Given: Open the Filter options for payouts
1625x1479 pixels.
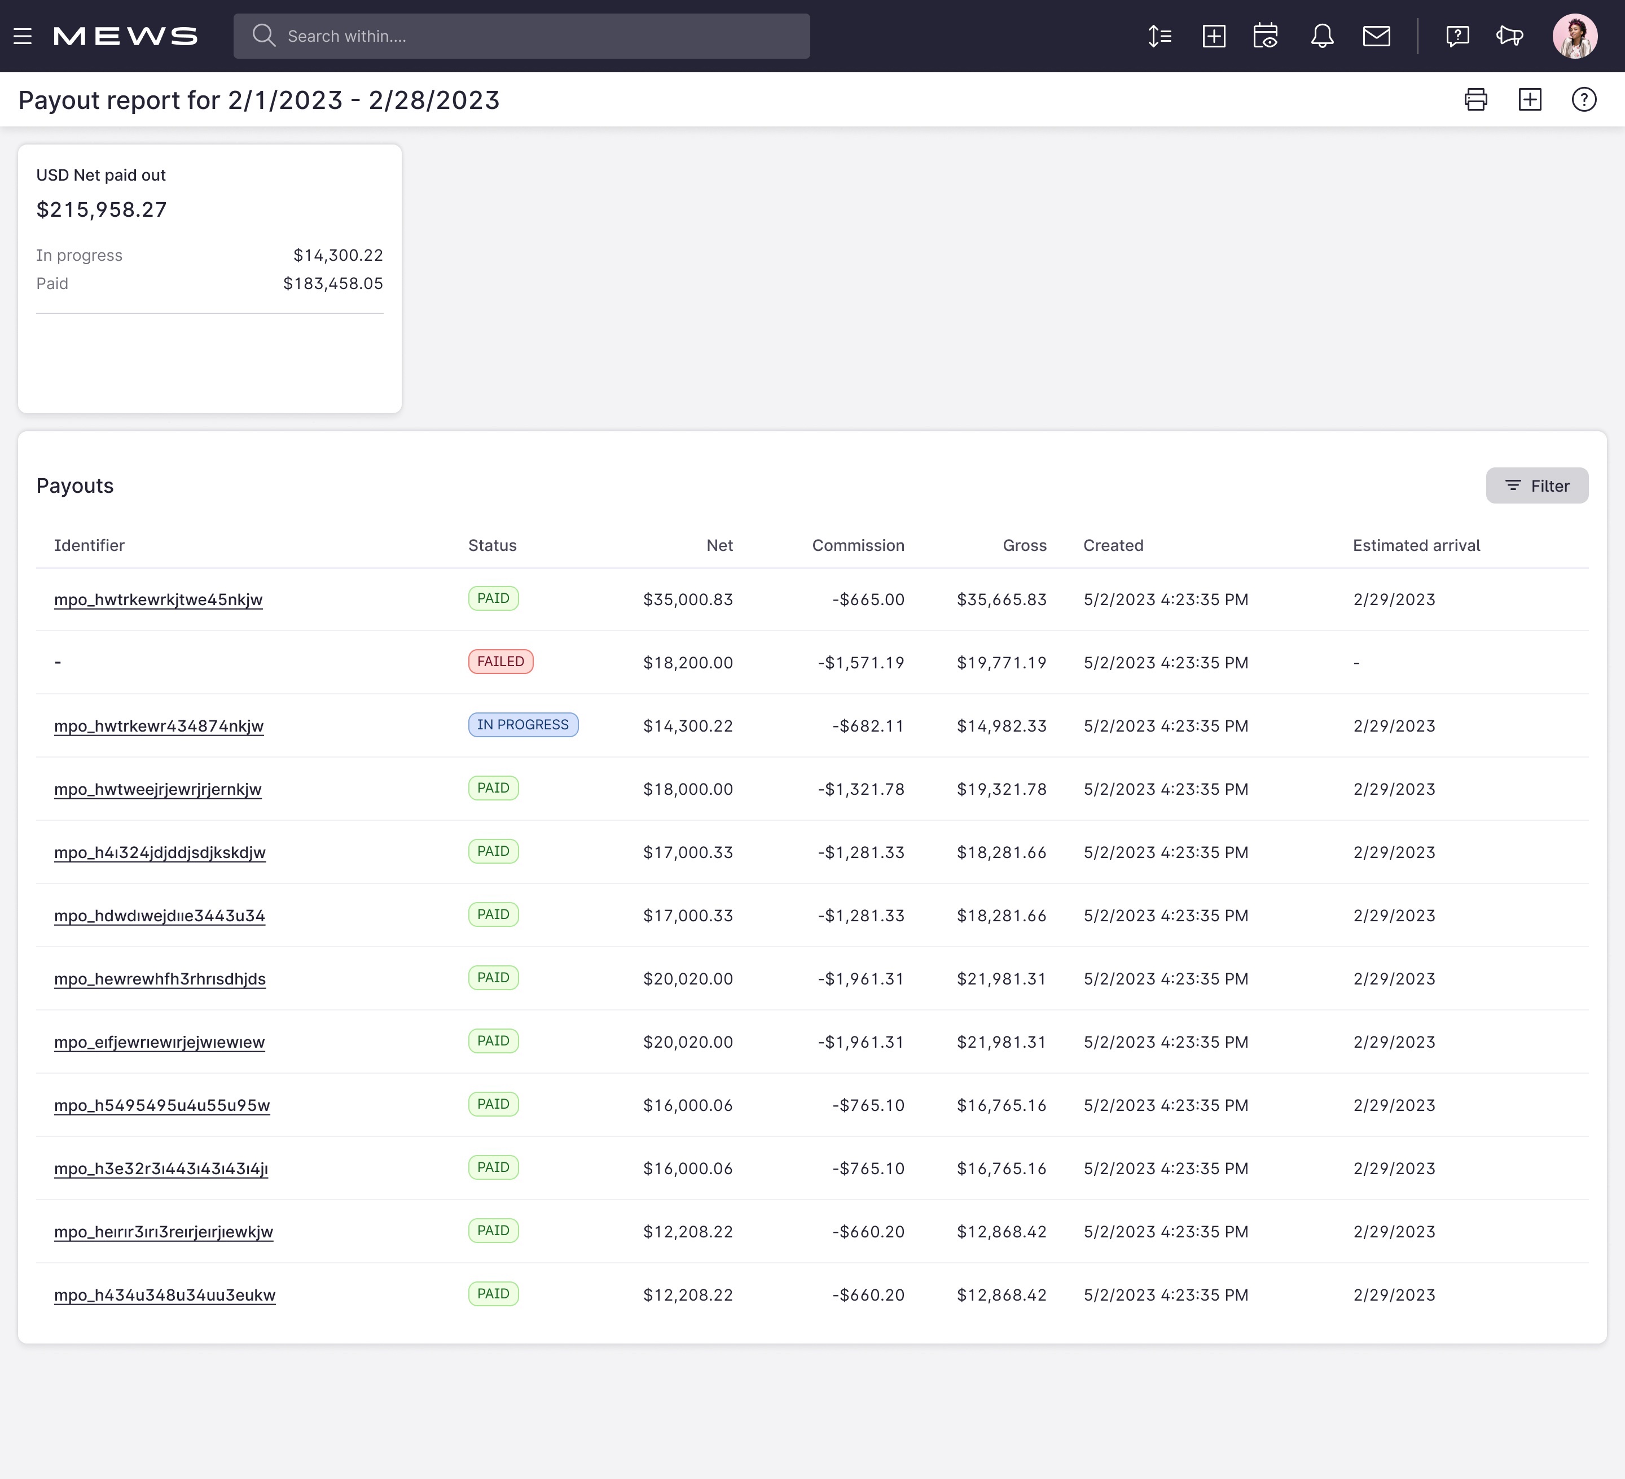Looking at the screenshot, I should [1536, 485].
